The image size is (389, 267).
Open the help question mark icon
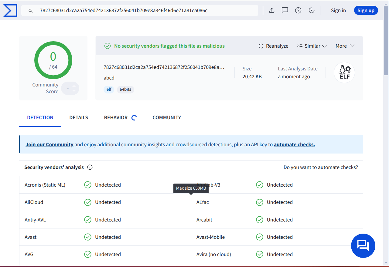pyautogui.click(x=298, y=10)
